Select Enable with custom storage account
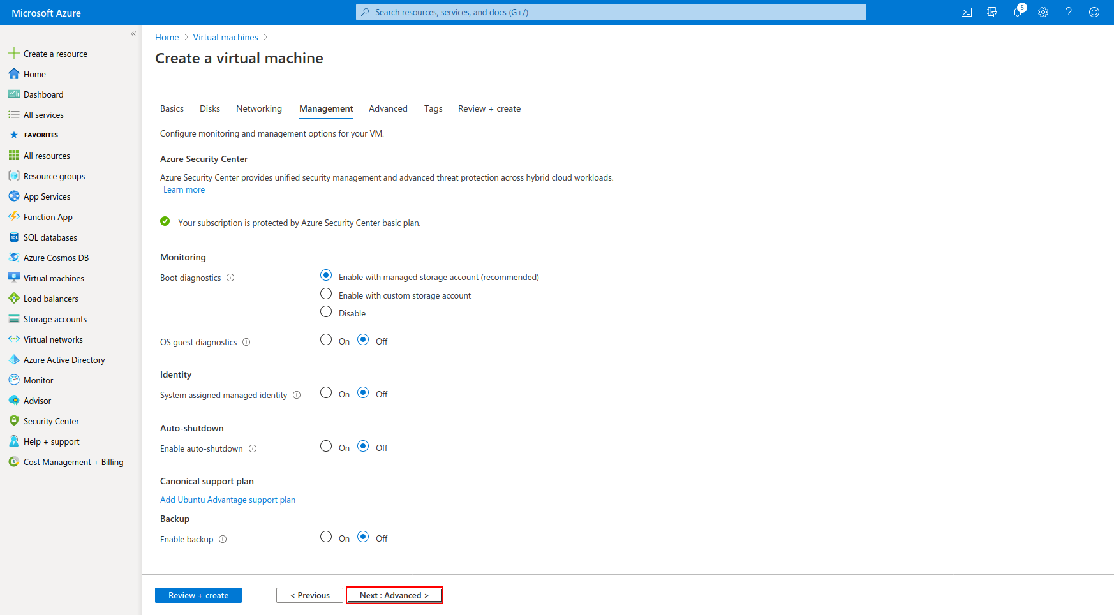 coord(326,293)
